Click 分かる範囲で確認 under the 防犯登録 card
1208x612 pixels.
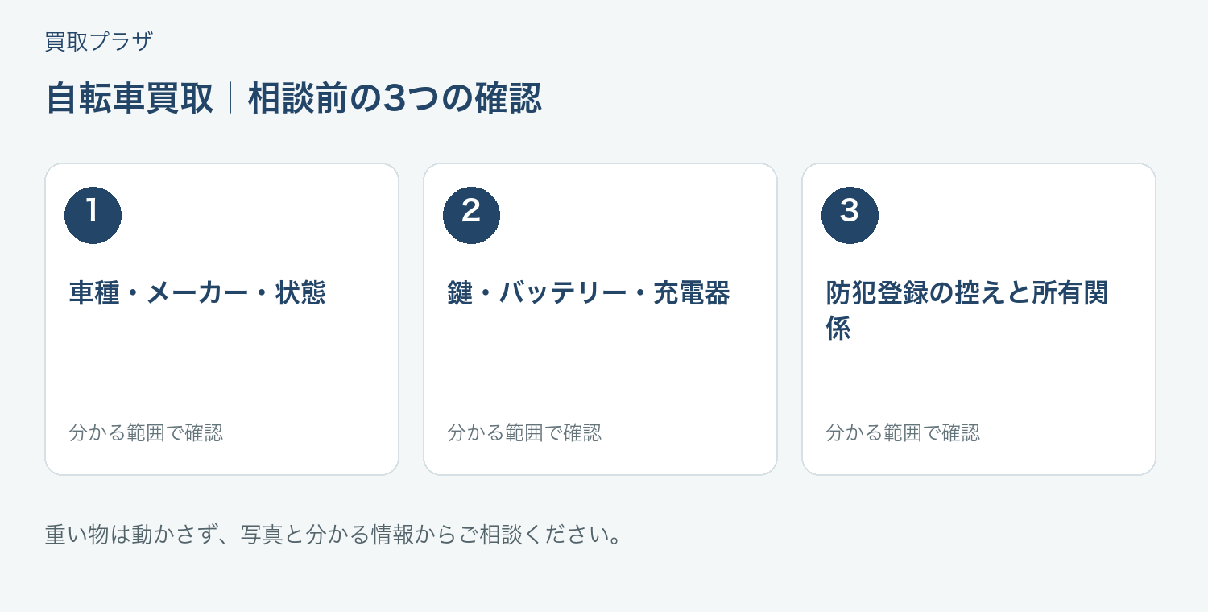[903, 433]
